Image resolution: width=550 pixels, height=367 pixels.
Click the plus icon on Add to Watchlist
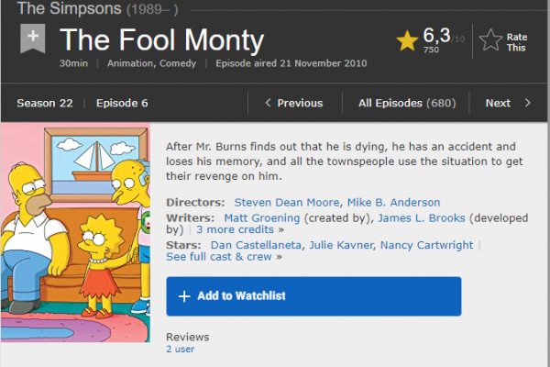(x=184, y=296)
